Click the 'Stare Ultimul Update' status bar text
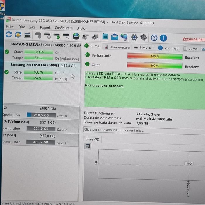 click(38, 204)
